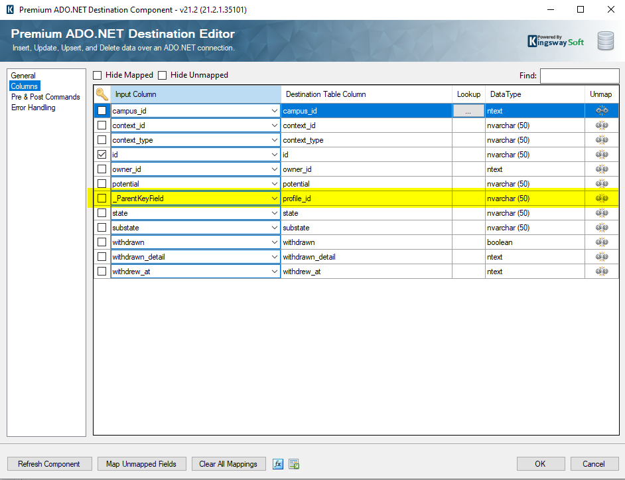Click the Clear All Mappings button
The image size is (625, 480).
[x=228, y=463]
